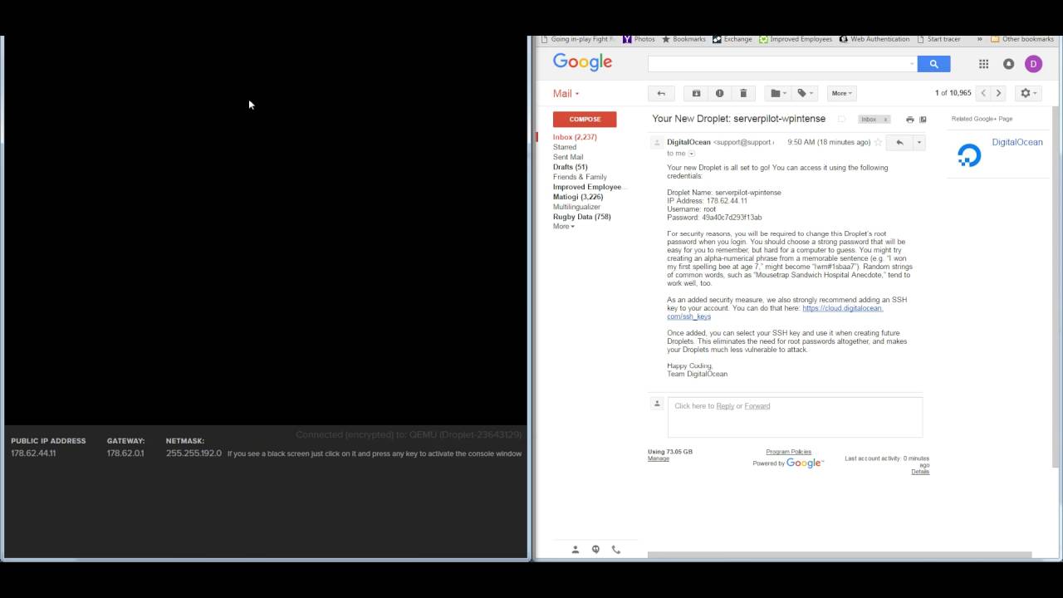Image resolution: width=1063 pixels, height=598 pixels.
Task: Open email in new window icon
Action: pos(923,120)
